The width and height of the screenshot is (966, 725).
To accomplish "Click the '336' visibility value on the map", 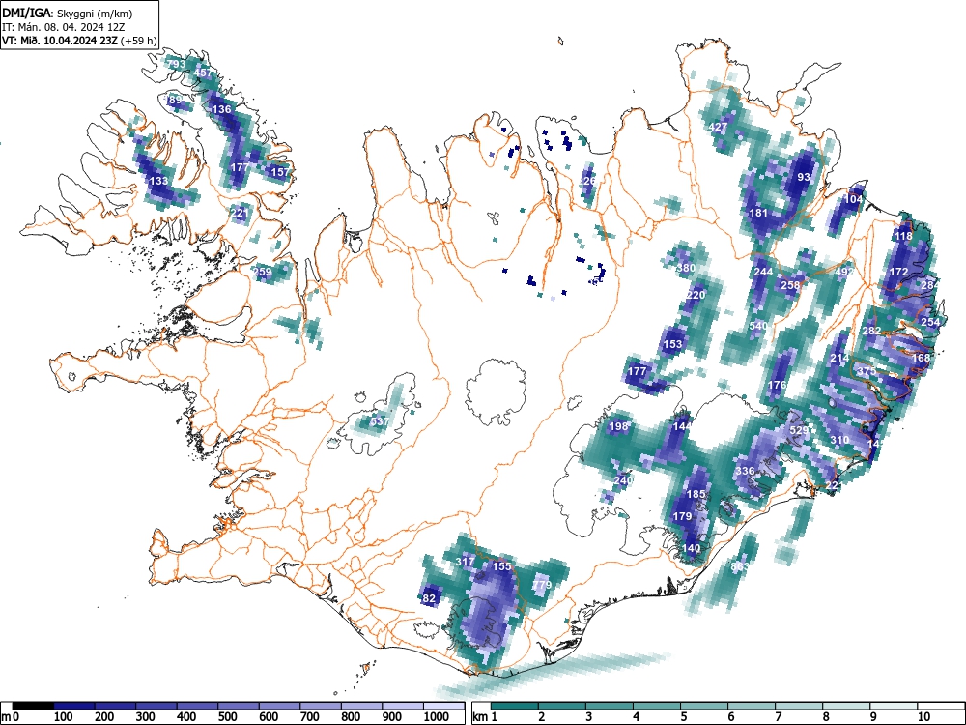I will 745,472.
